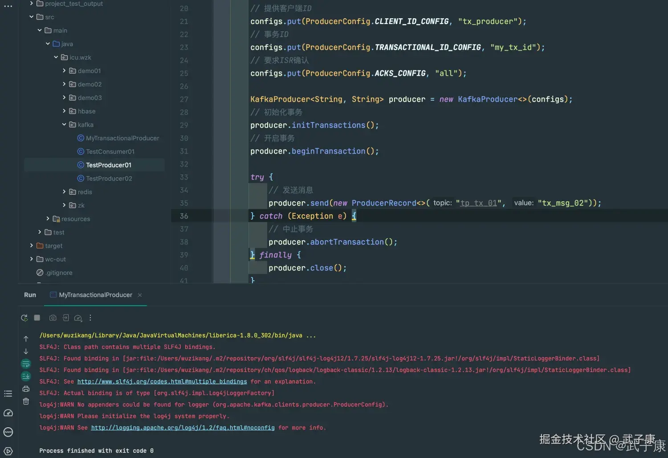Click the exit/restore layout icon in Run toolbar
The image size is (668, 458).
(66, 318)
